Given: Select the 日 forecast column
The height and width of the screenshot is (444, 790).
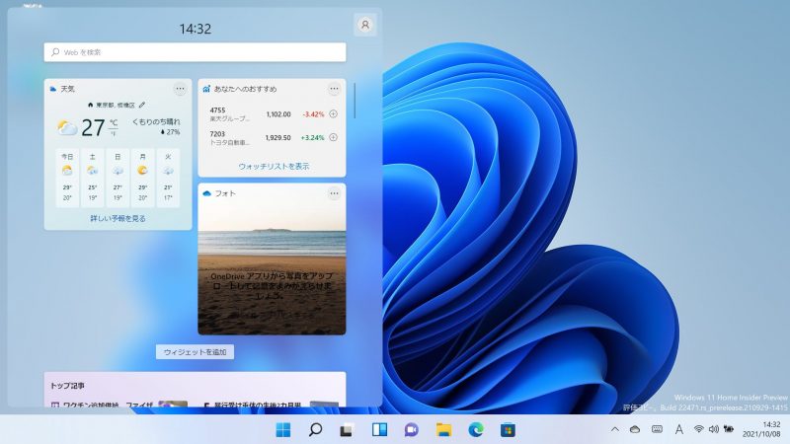Looking at the screenshot, I should coord(118,178).
